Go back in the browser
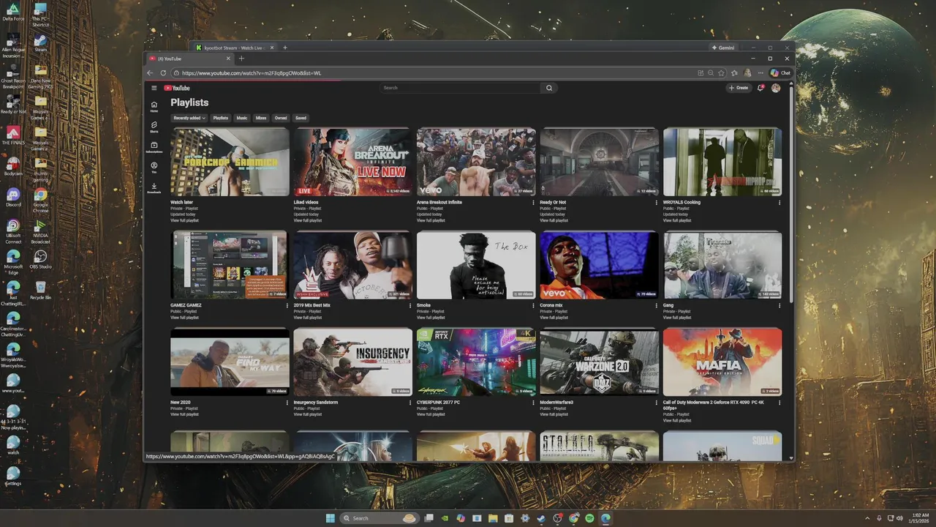 (150, 73)
